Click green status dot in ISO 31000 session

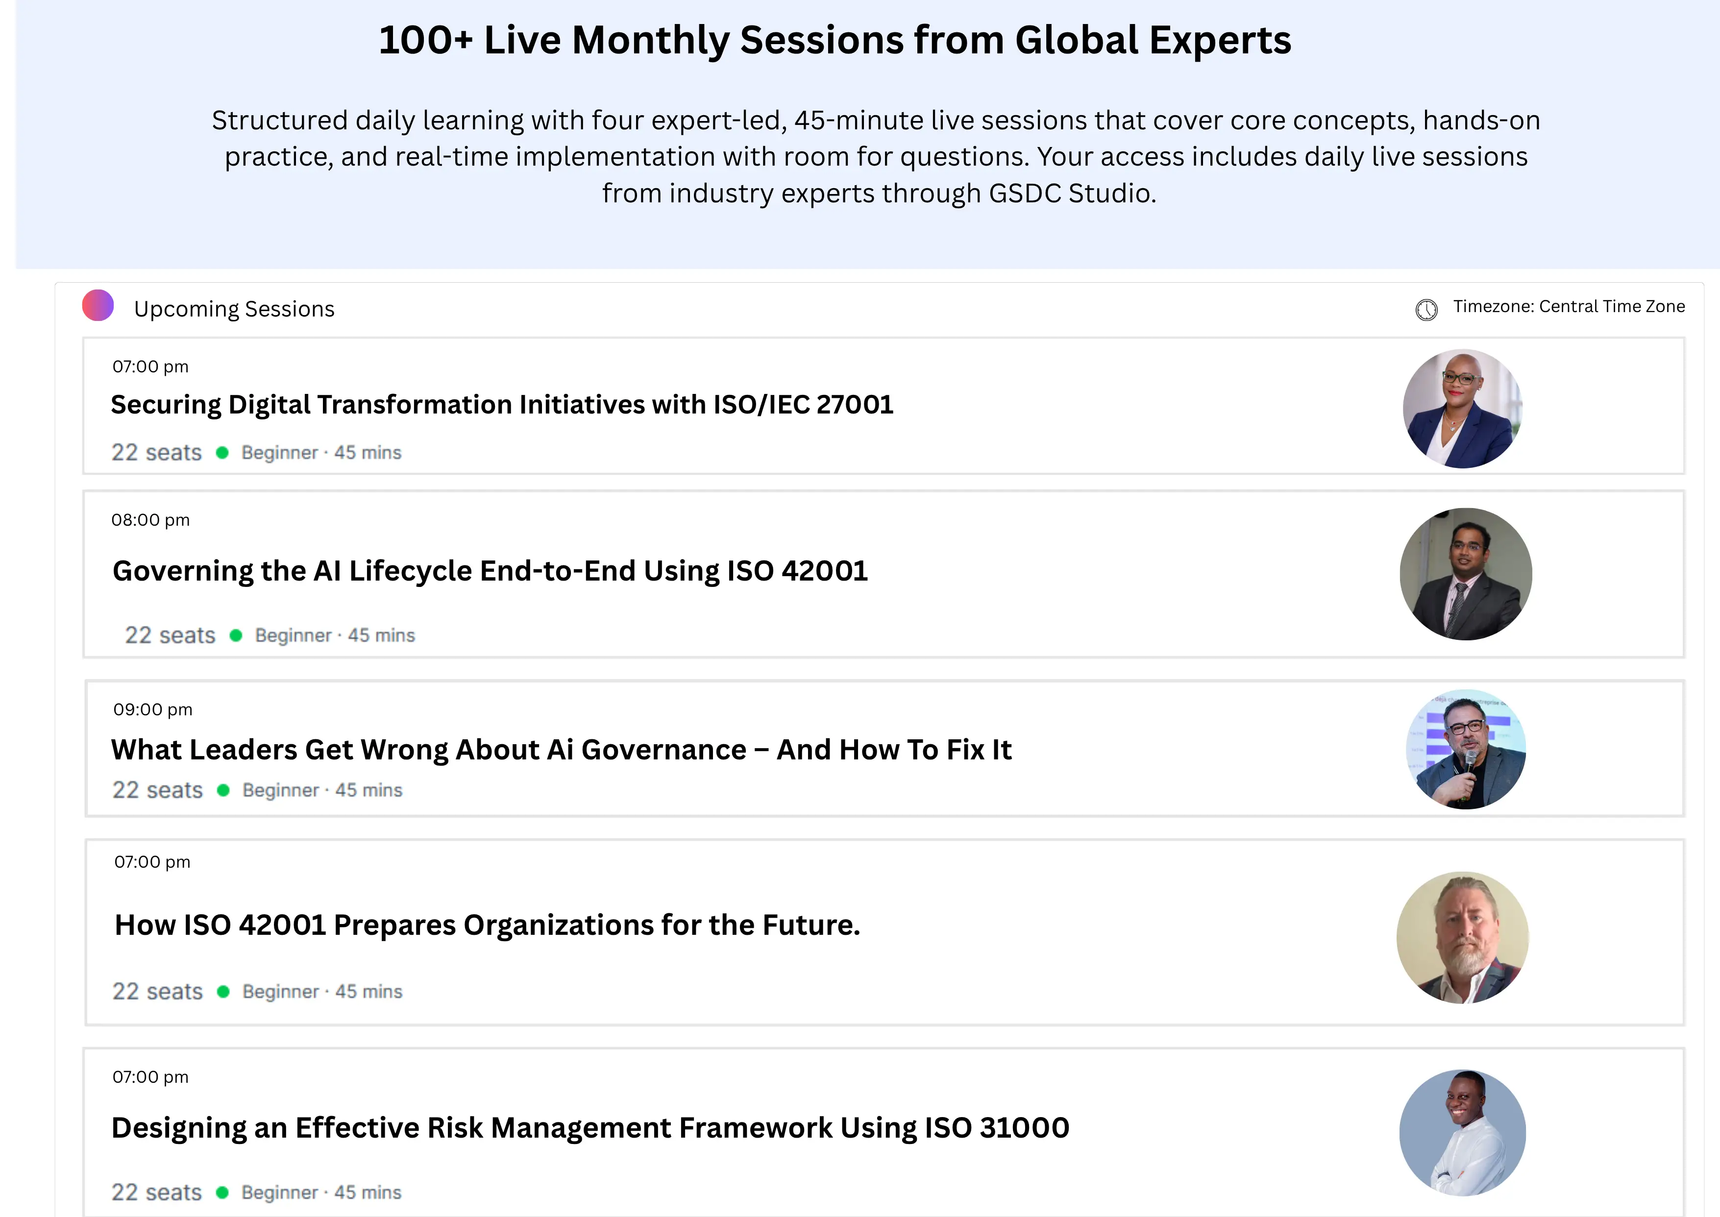pos(222,1193)
